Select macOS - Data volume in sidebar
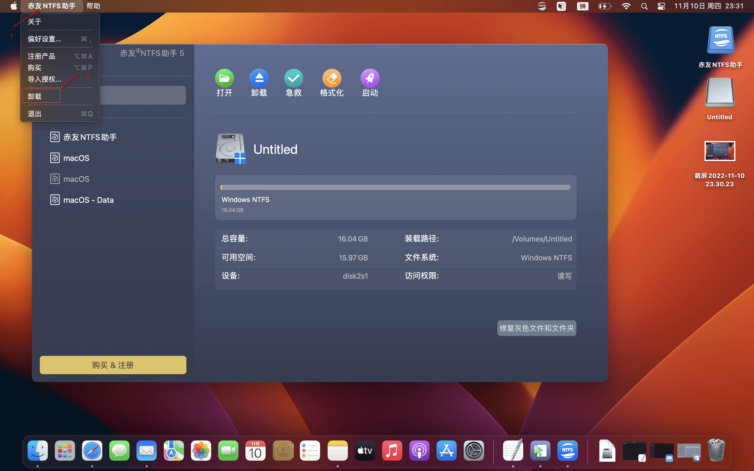This screenshot has width=754, height=471. pyautogui.click(x=82, y=200)
